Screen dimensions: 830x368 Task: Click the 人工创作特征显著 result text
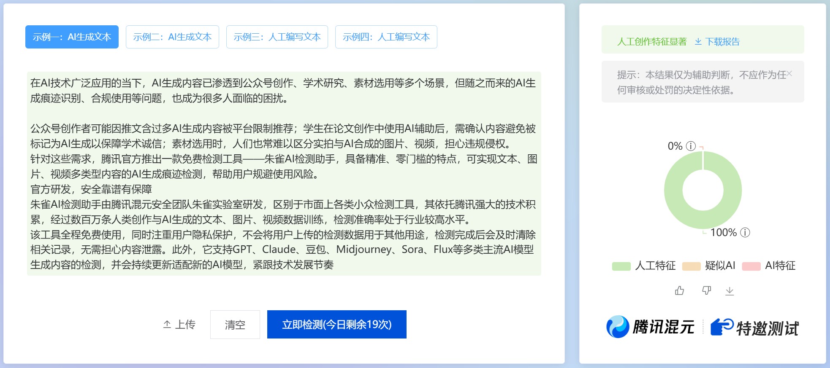click(652, 41)
